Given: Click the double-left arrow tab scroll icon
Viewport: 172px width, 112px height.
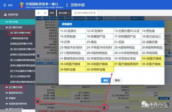Looking at the screenshot, I should coord(45,13).
